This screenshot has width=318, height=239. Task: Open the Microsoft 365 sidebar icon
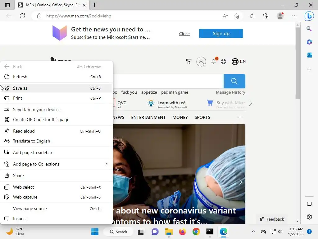pyautogui.click(x=309, y=42)
